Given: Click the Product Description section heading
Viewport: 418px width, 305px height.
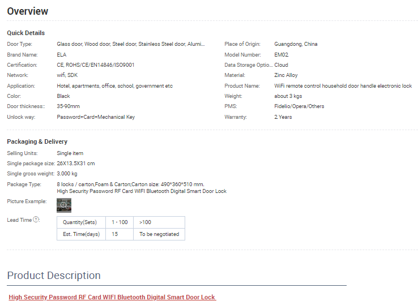Looking at the screenshot, I should (x=54, y=276).
